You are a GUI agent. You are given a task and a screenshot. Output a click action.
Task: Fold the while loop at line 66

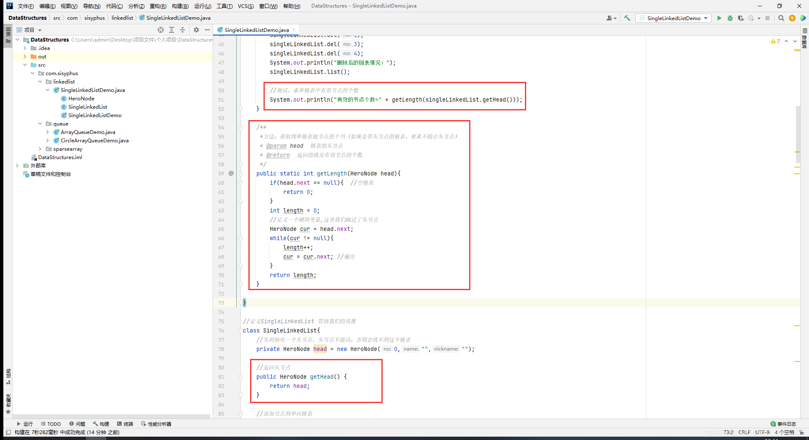click(x=241, y=238)
